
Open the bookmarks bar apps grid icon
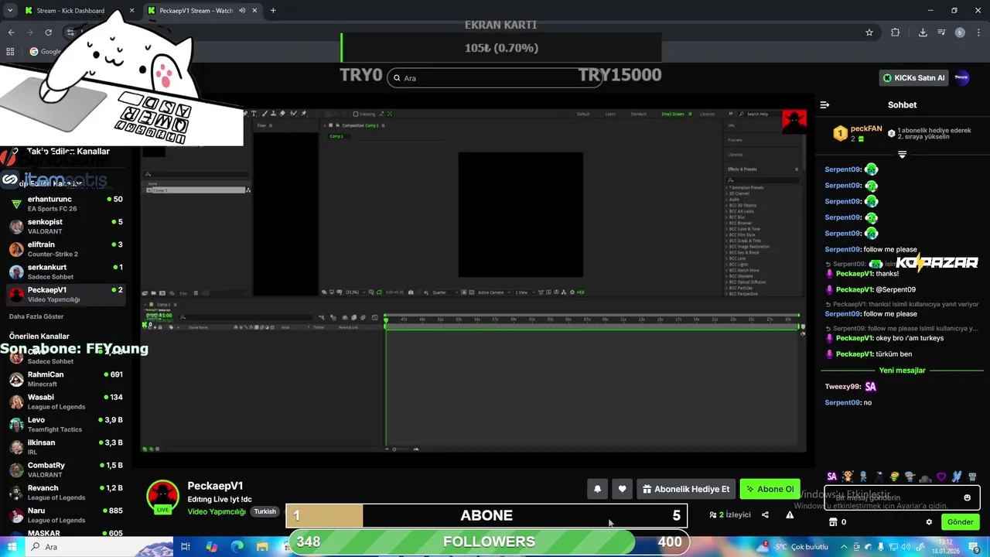click(x=10, y=52)
